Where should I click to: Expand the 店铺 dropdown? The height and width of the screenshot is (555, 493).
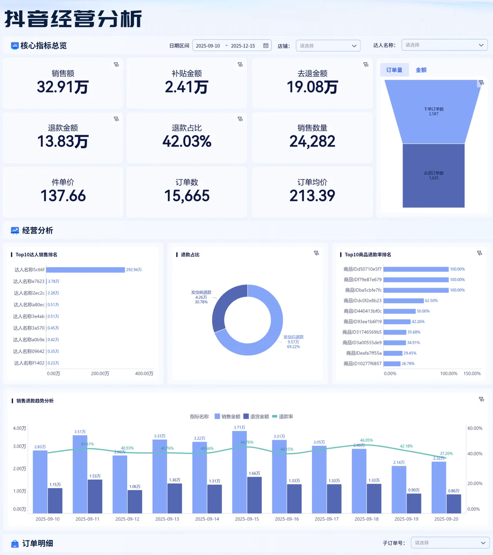pos(328,45)
